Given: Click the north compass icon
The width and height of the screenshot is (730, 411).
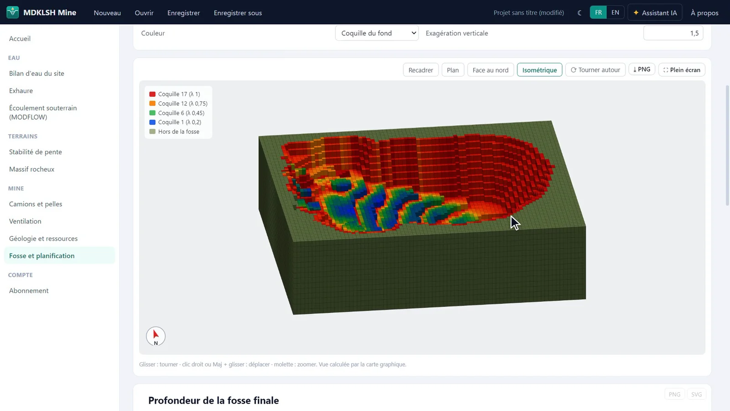Looking at the screenshot, I should (156, 337).
